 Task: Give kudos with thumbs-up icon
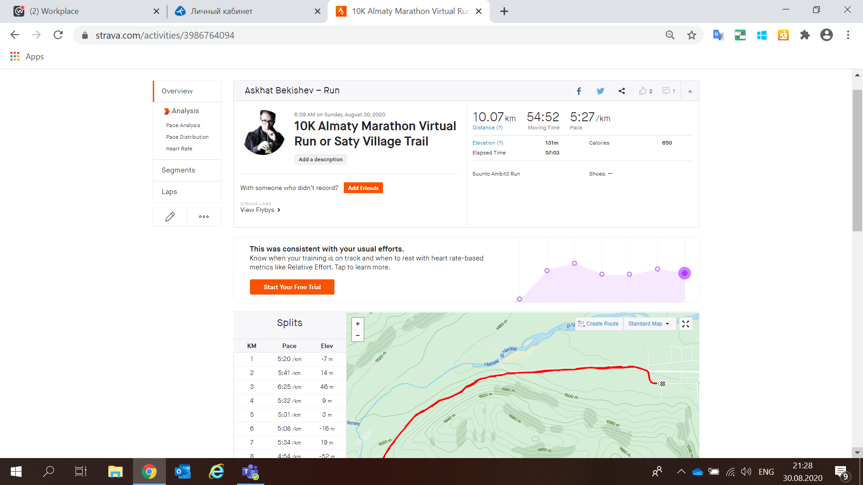[643, 91]
